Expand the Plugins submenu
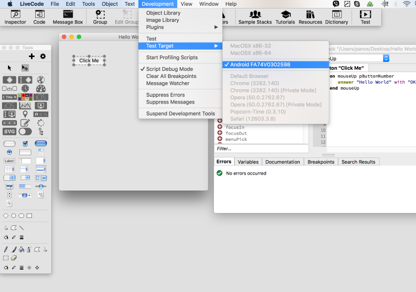The height and width of the screenshot is (292, 416). pos(180,27)
